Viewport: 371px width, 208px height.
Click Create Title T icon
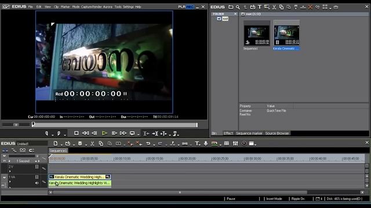pyautogui.click(x=197, y=143)
